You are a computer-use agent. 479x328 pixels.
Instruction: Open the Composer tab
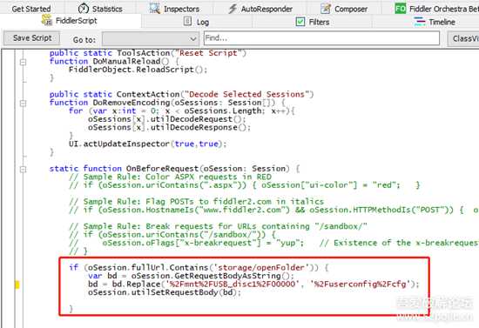click(343, 9)
